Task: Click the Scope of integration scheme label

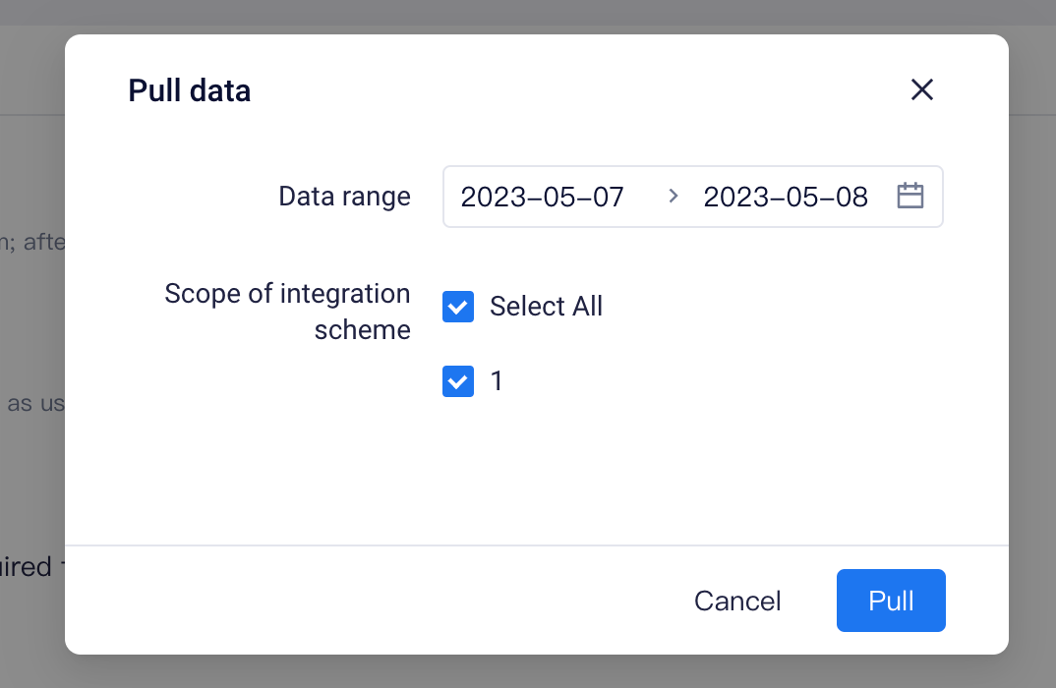Action: click(x=287, y=312)
